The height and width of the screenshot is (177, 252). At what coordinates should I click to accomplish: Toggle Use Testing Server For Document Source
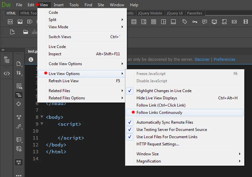(185, 130)
